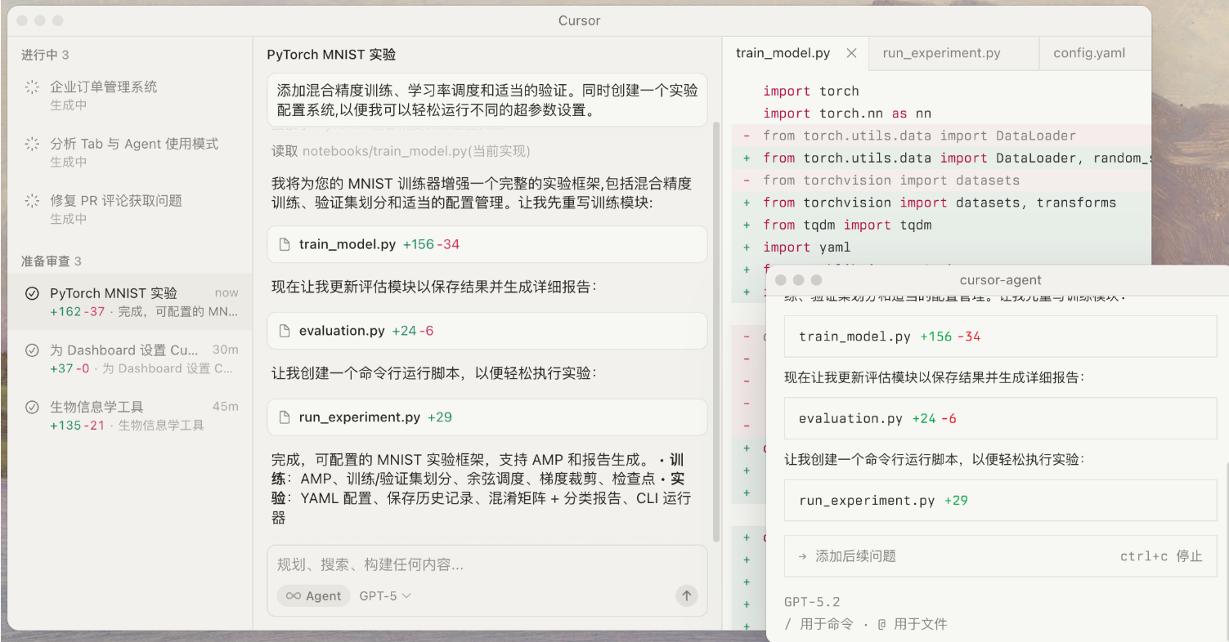The height and width of the screenshot is (642, 1229).
Task: Click the added line importing datasets, transforms
Action: tap(940, 203)
